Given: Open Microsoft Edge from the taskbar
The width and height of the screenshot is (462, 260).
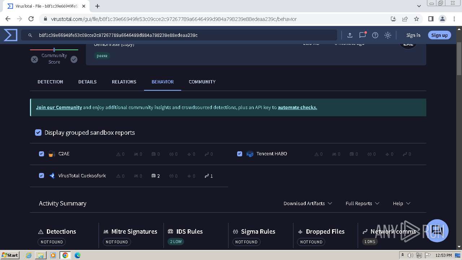Looking at the screenshot, I should (x=78, y=255).
